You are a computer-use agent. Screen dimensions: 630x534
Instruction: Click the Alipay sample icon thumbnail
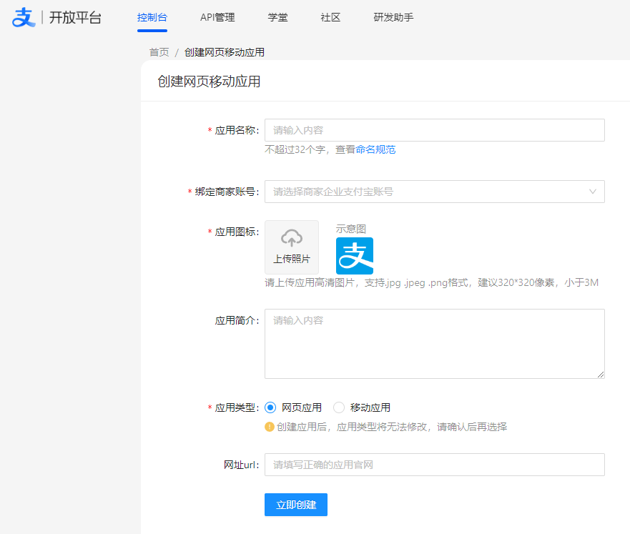coord(355,256)
